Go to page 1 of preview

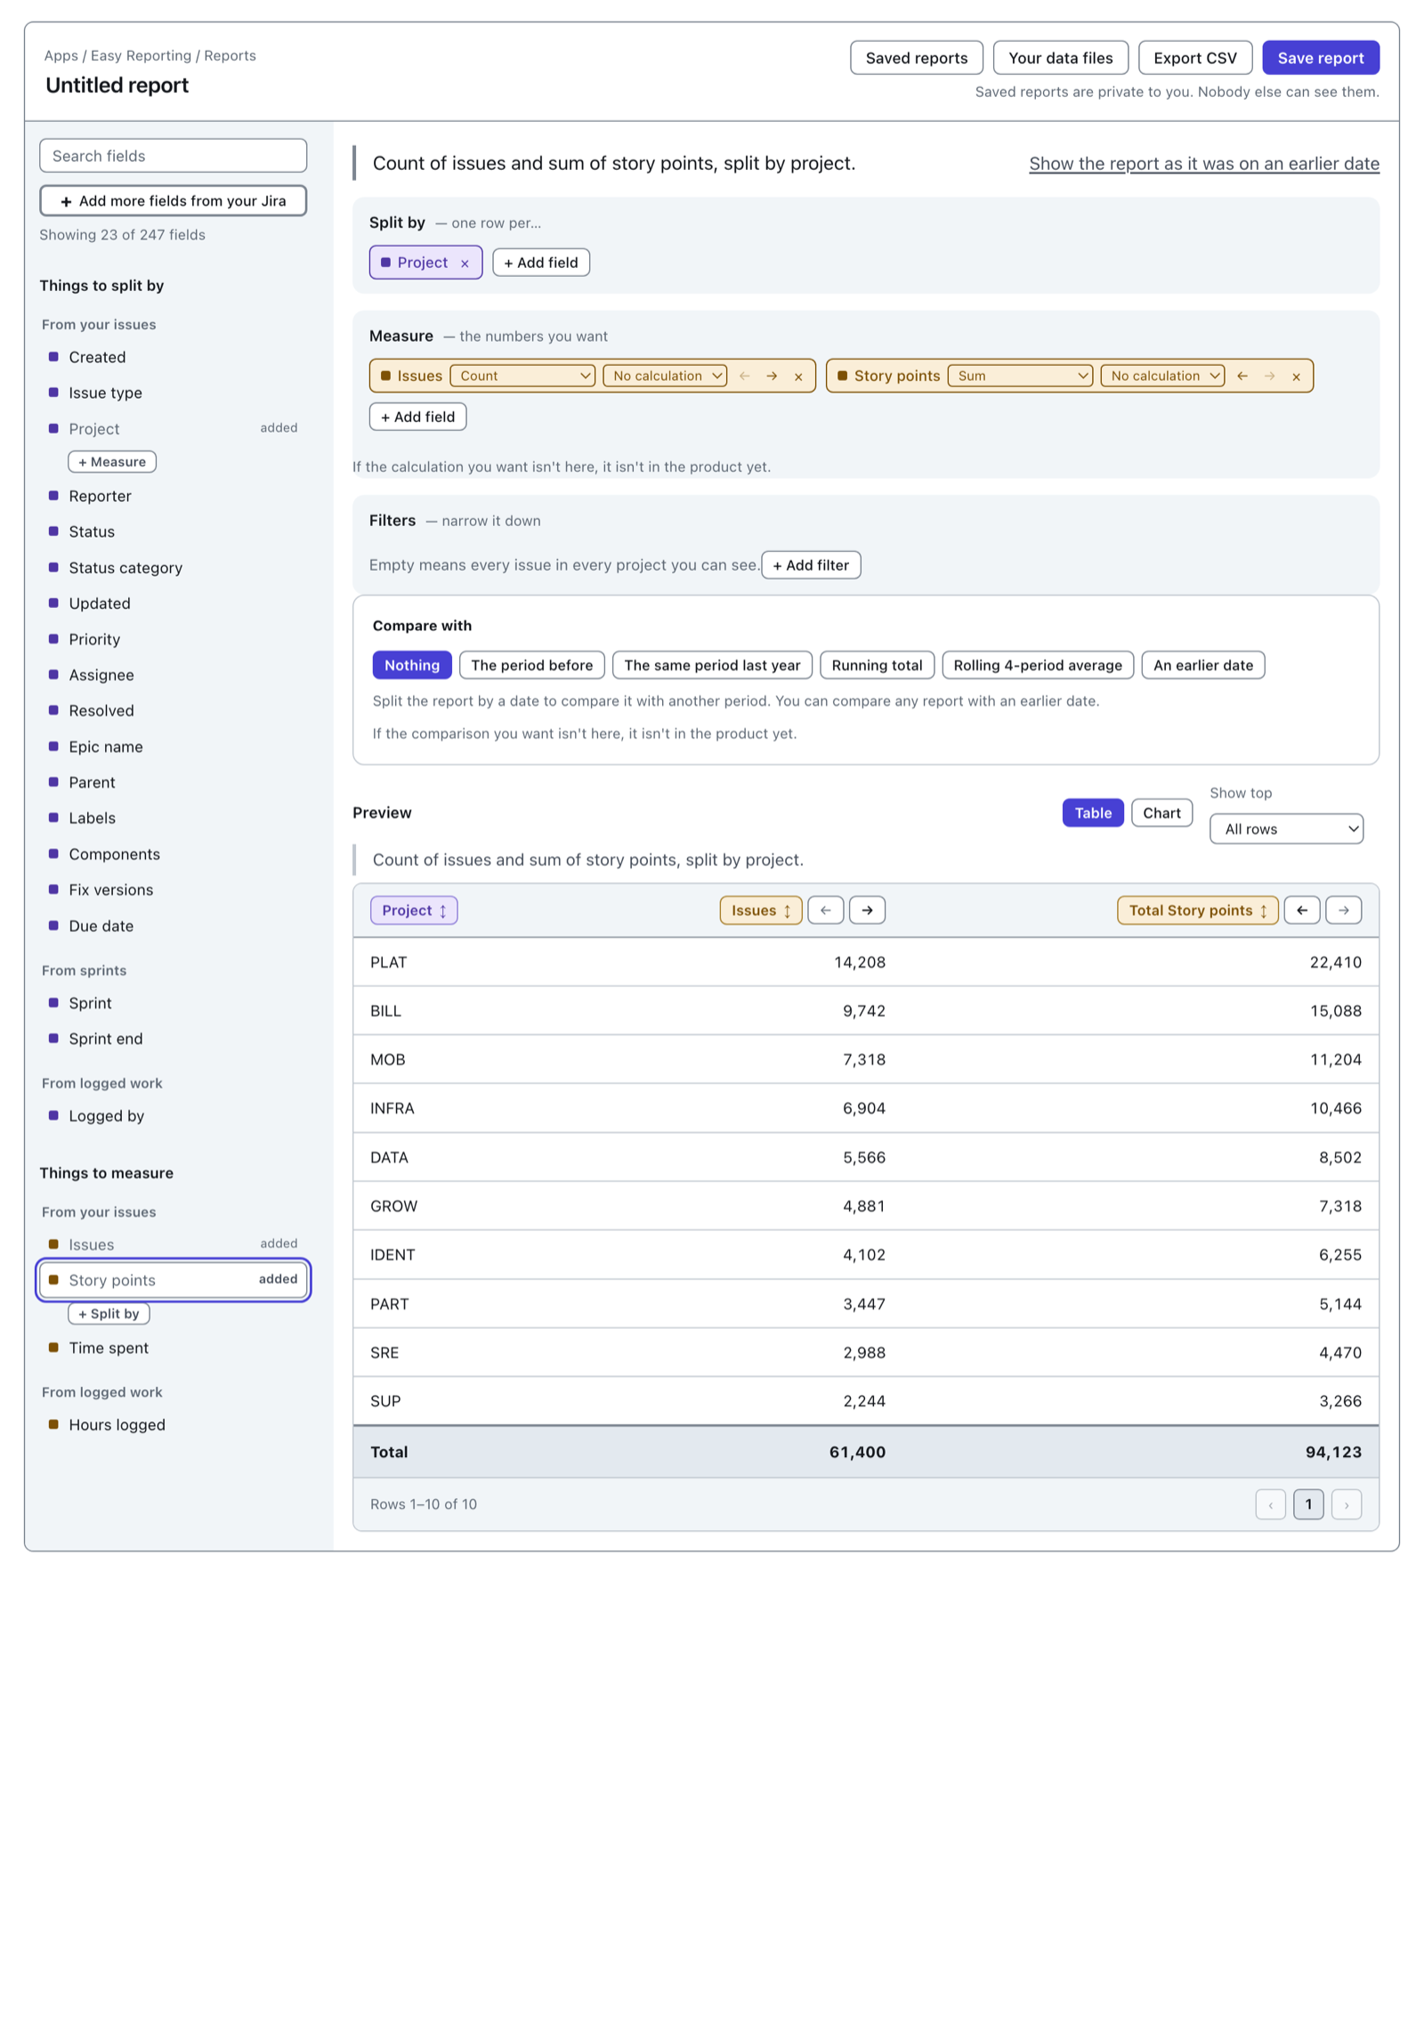click(x=1308, y=1504)
